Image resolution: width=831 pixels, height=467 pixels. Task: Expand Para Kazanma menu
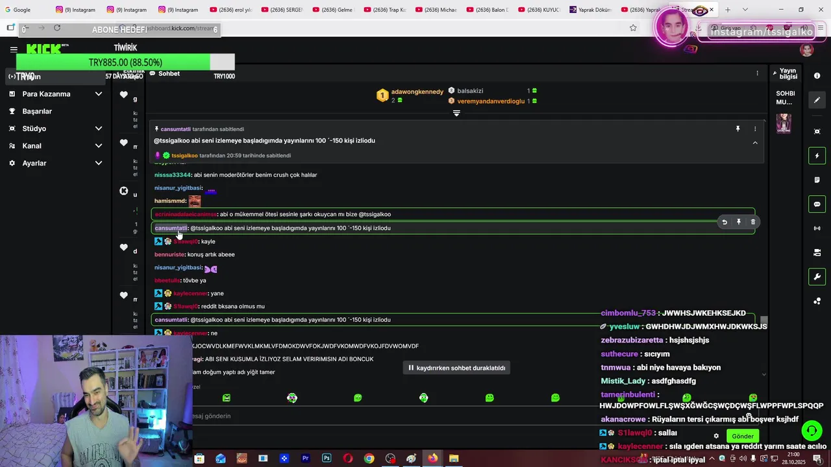pyautogui.click(x=55, y=94)
